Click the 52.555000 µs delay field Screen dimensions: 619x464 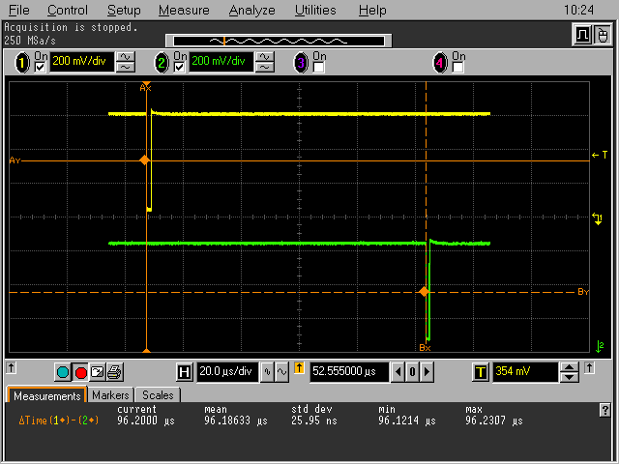coord(348,372)
